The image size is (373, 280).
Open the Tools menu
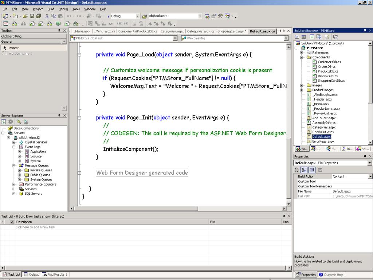[76, 9]
